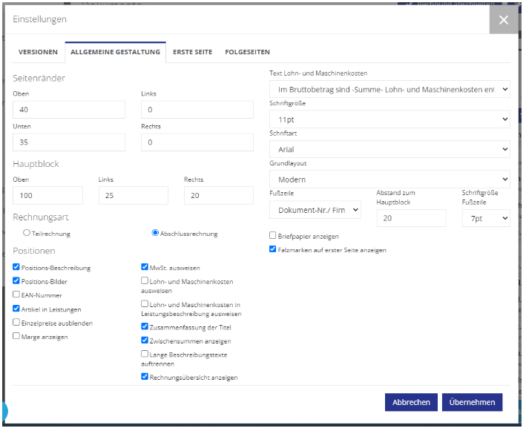Enable Briefpapier anzeigen checkbox
Screen dimensions: 526x431
click(x=273, y=236)
